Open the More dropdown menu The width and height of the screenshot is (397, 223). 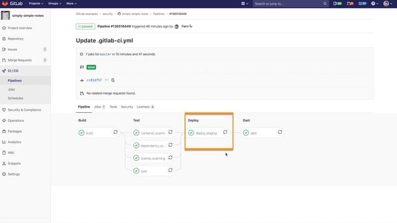(71, 4)
